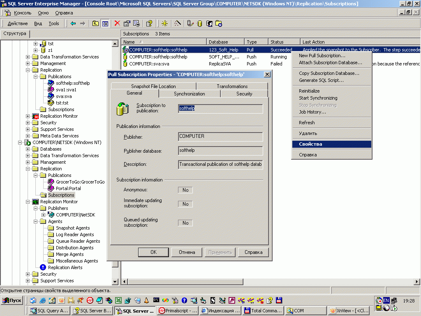Switch to the Synchronization tab

[189, 94]
